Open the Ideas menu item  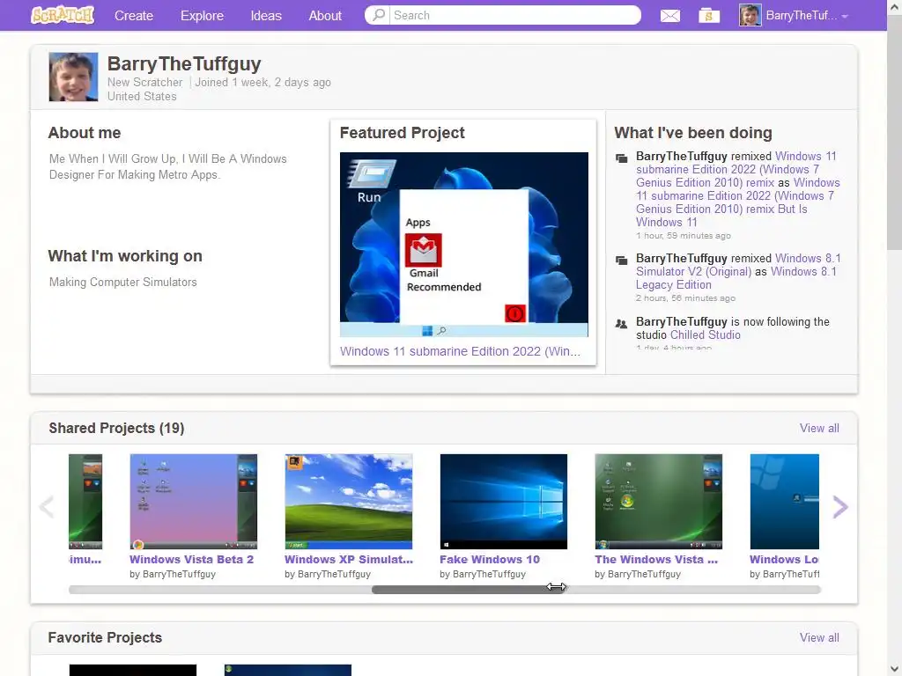(x=266, y=16)
